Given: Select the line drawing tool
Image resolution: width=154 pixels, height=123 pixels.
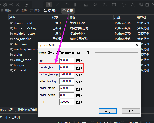Looking at the screenshot, I should (x=57, y=5).
